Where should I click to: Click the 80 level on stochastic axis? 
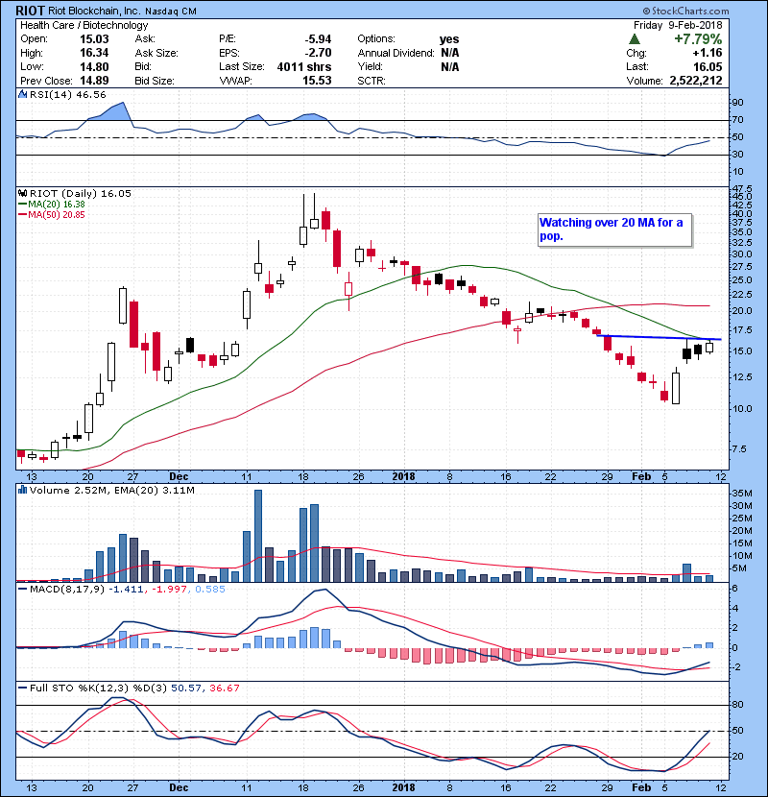pyautogui.click(x=737, y=705)
